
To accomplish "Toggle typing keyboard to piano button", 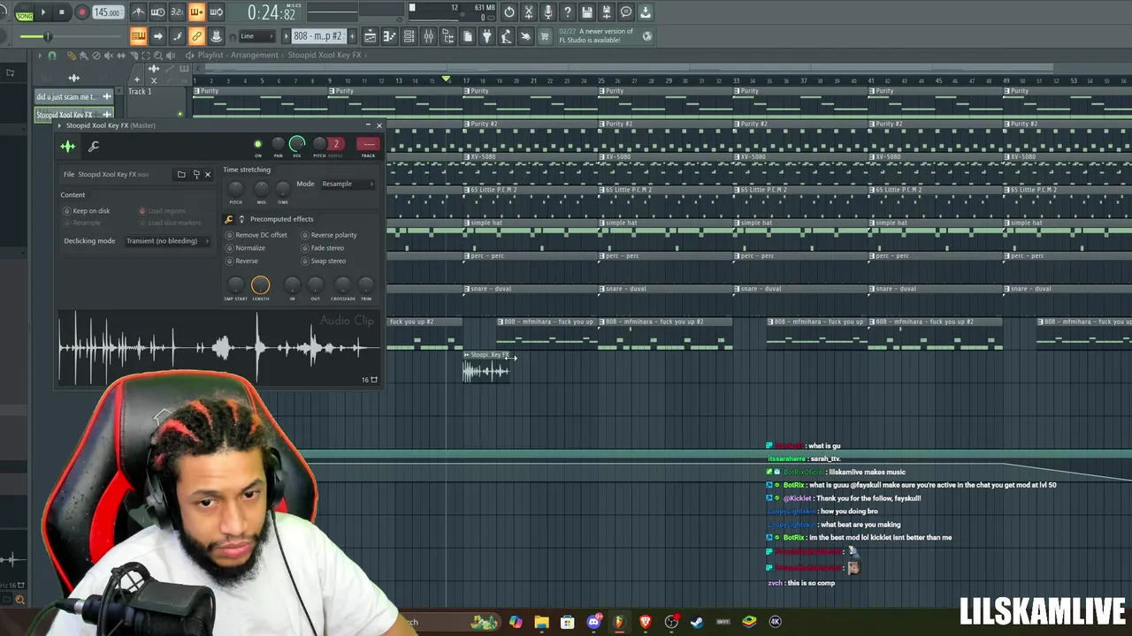I will [x=138, y=36].
